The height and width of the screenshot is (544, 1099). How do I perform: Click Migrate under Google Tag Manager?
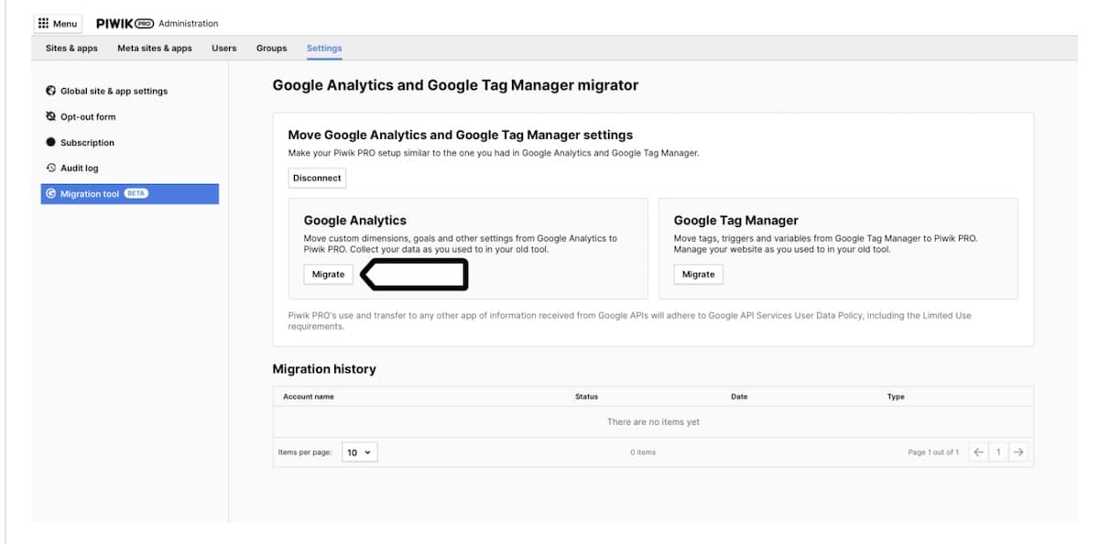(x=698, y=275)
